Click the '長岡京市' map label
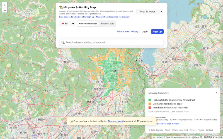Screen dimensions: 223x139 click(x=99, y=89)
